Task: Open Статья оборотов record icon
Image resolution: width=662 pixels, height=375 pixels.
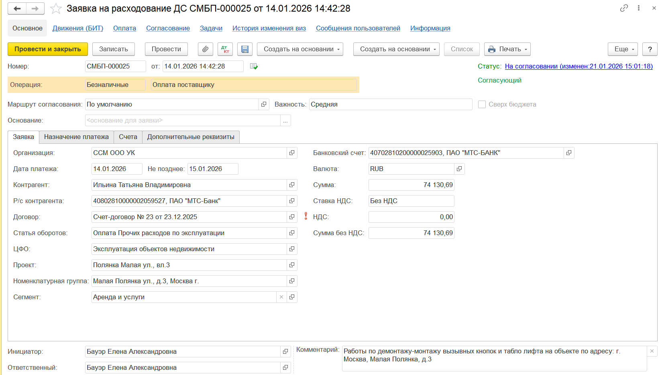Action: pos(292,233)
